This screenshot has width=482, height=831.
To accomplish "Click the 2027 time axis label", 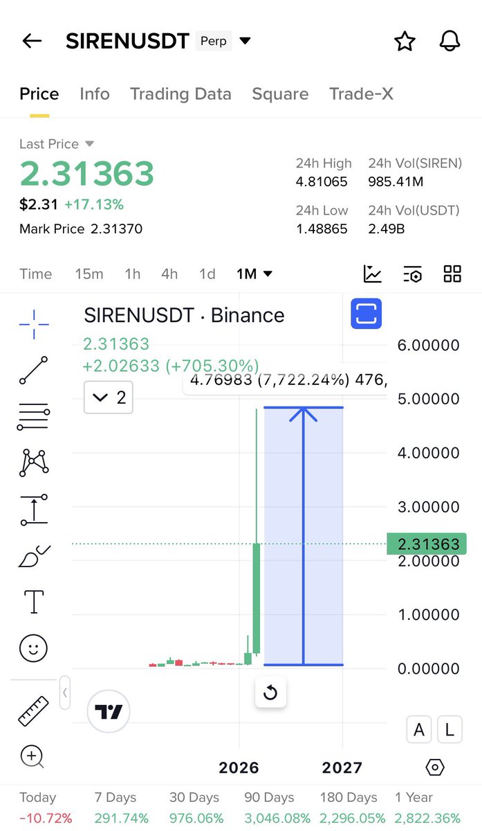I will coord(342,767).
